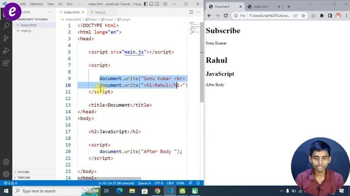350x196 pixels.
Task: Click line and column status indicator
Action: point(116,183)
